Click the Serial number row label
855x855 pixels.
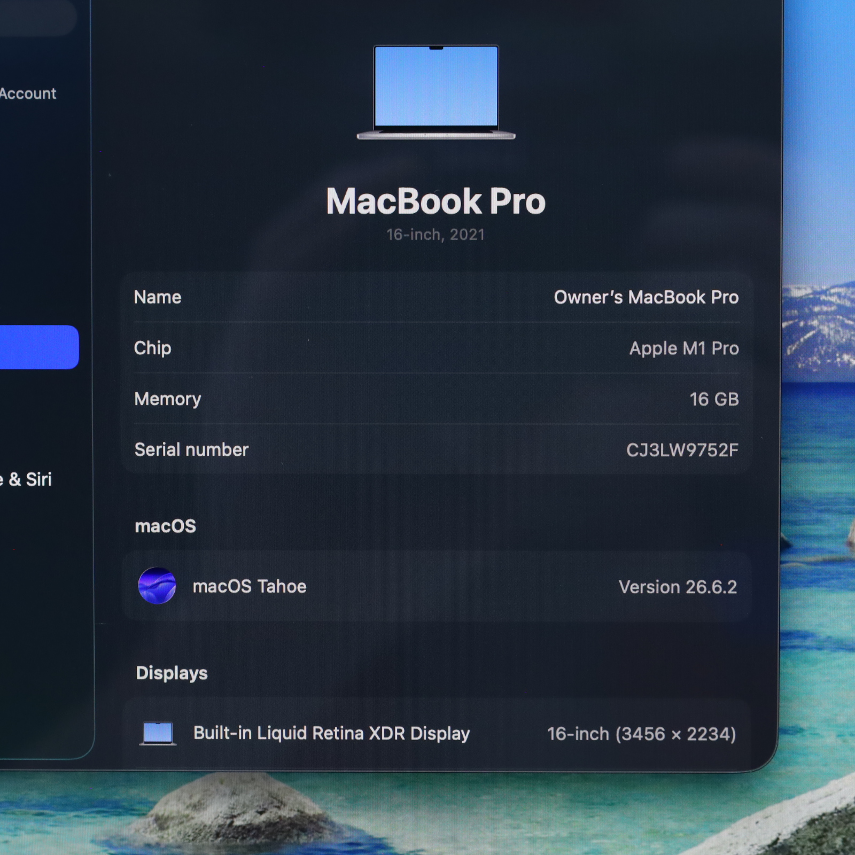coord(191,449)
